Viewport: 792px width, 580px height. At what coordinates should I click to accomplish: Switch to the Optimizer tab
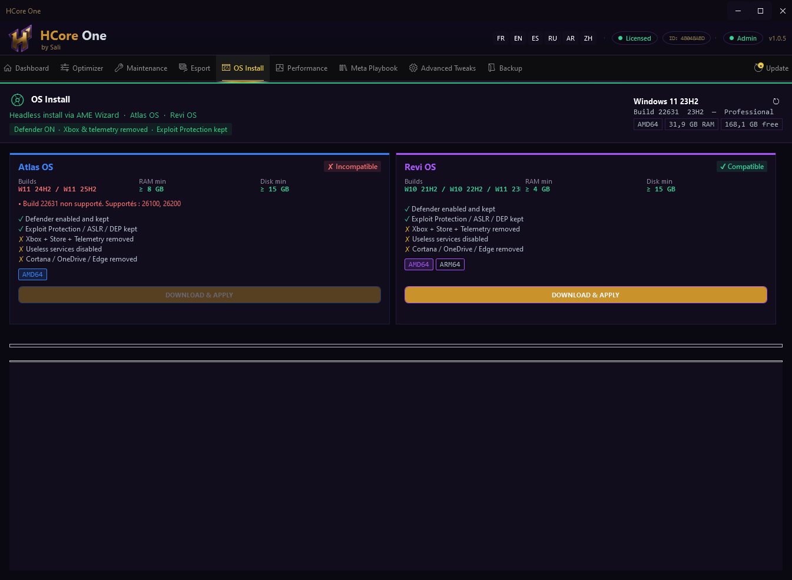point(82,68)
